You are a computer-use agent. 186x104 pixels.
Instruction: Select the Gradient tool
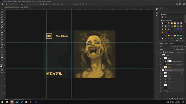pos(2,40)
